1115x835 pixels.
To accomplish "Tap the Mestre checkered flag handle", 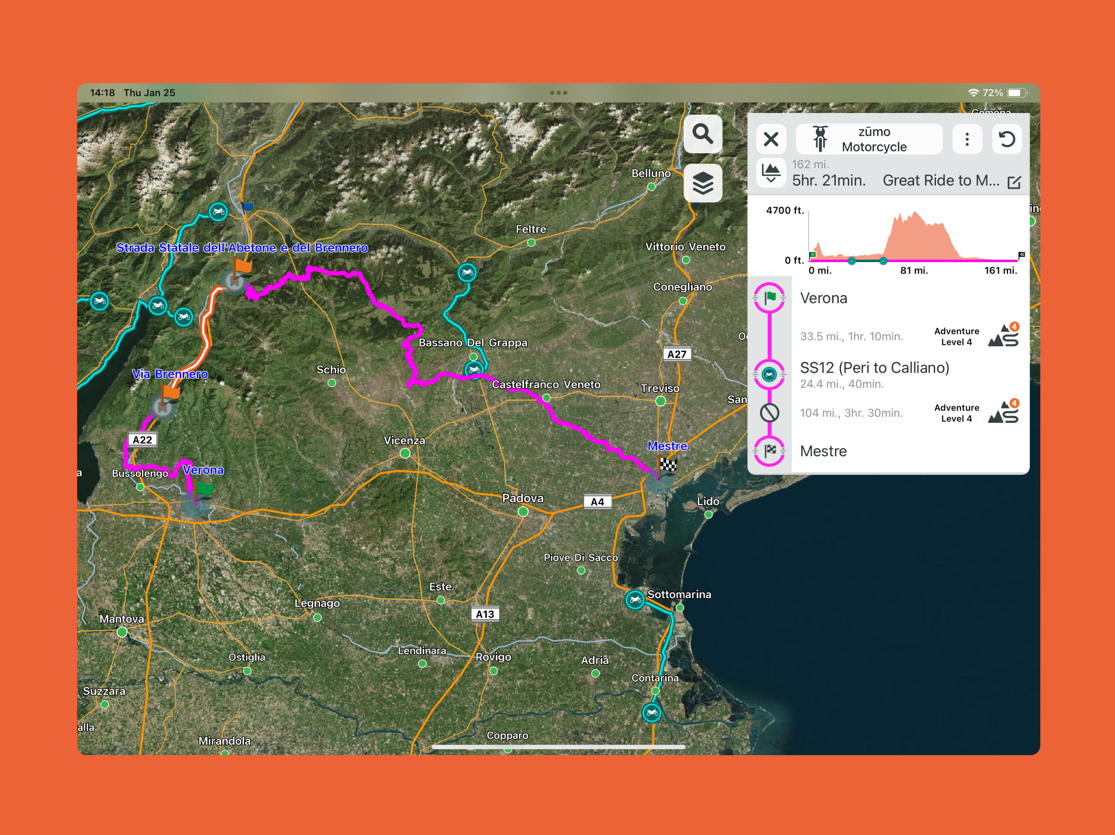I will click(x=769, y=451).
